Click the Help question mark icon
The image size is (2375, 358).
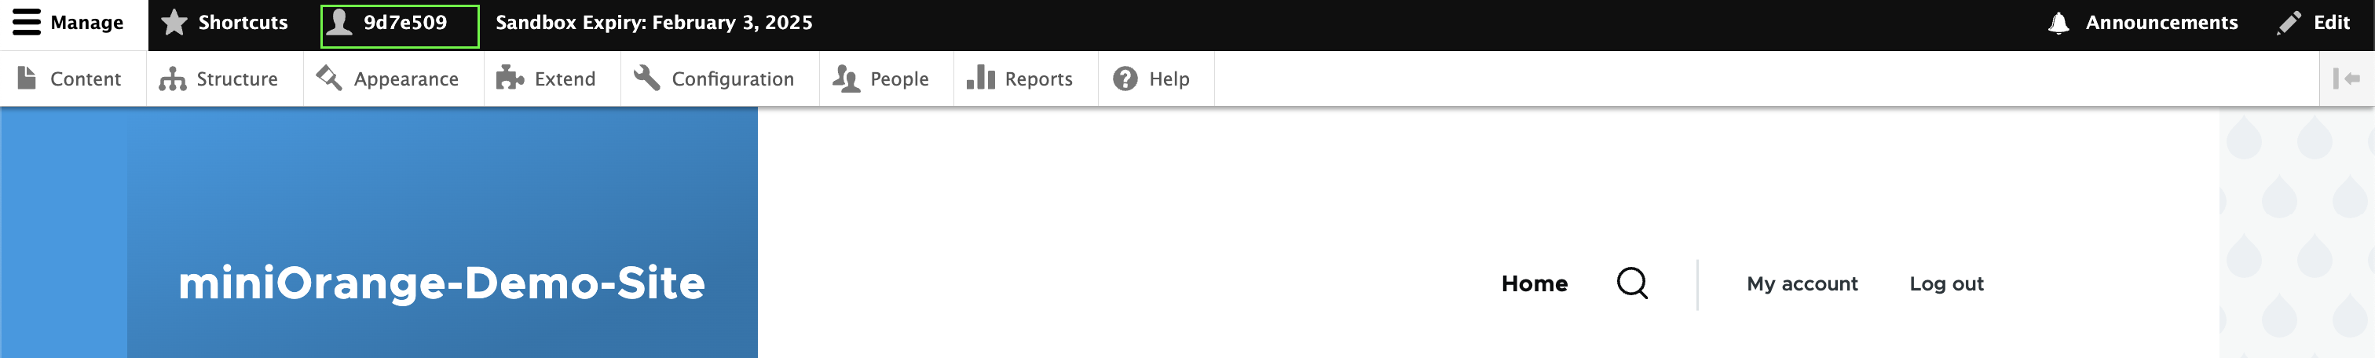coord(1125,79)
